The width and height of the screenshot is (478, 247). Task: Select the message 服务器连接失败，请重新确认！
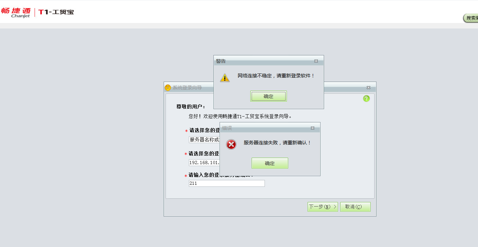[x=277, y=142]
